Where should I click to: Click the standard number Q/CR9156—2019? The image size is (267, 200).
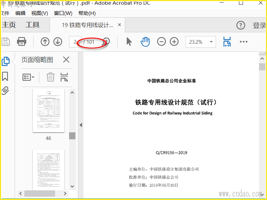click(x=172, y=153)
